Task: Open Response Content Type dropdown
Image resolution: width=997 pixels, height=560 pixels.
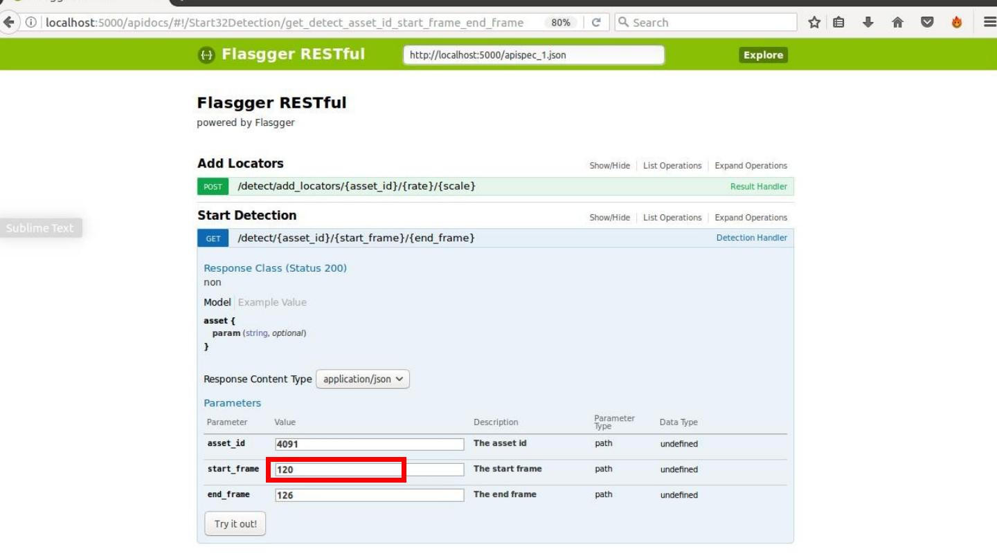Action: pyautogui.click(x=363, y=379)
